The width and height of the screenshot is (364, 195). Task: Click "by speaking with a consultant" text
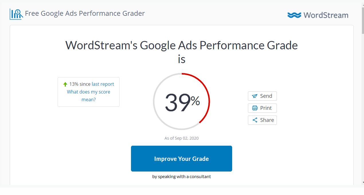[181, 177]
